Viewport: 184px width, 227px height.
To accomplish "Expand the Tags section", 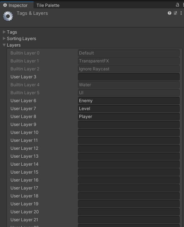I will click(x=4, y=32).
